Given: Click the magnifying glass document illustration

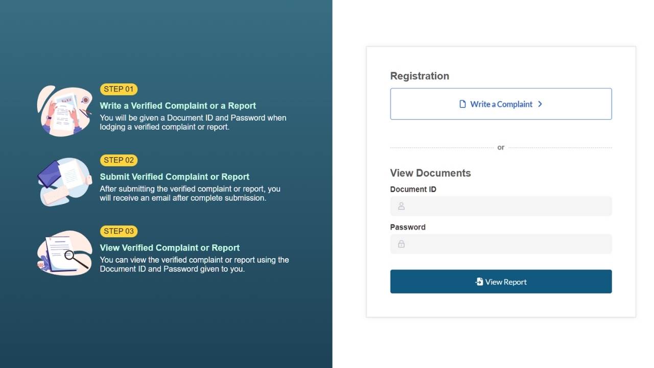Looking at the screenshot, I should (x=64, y=252).
